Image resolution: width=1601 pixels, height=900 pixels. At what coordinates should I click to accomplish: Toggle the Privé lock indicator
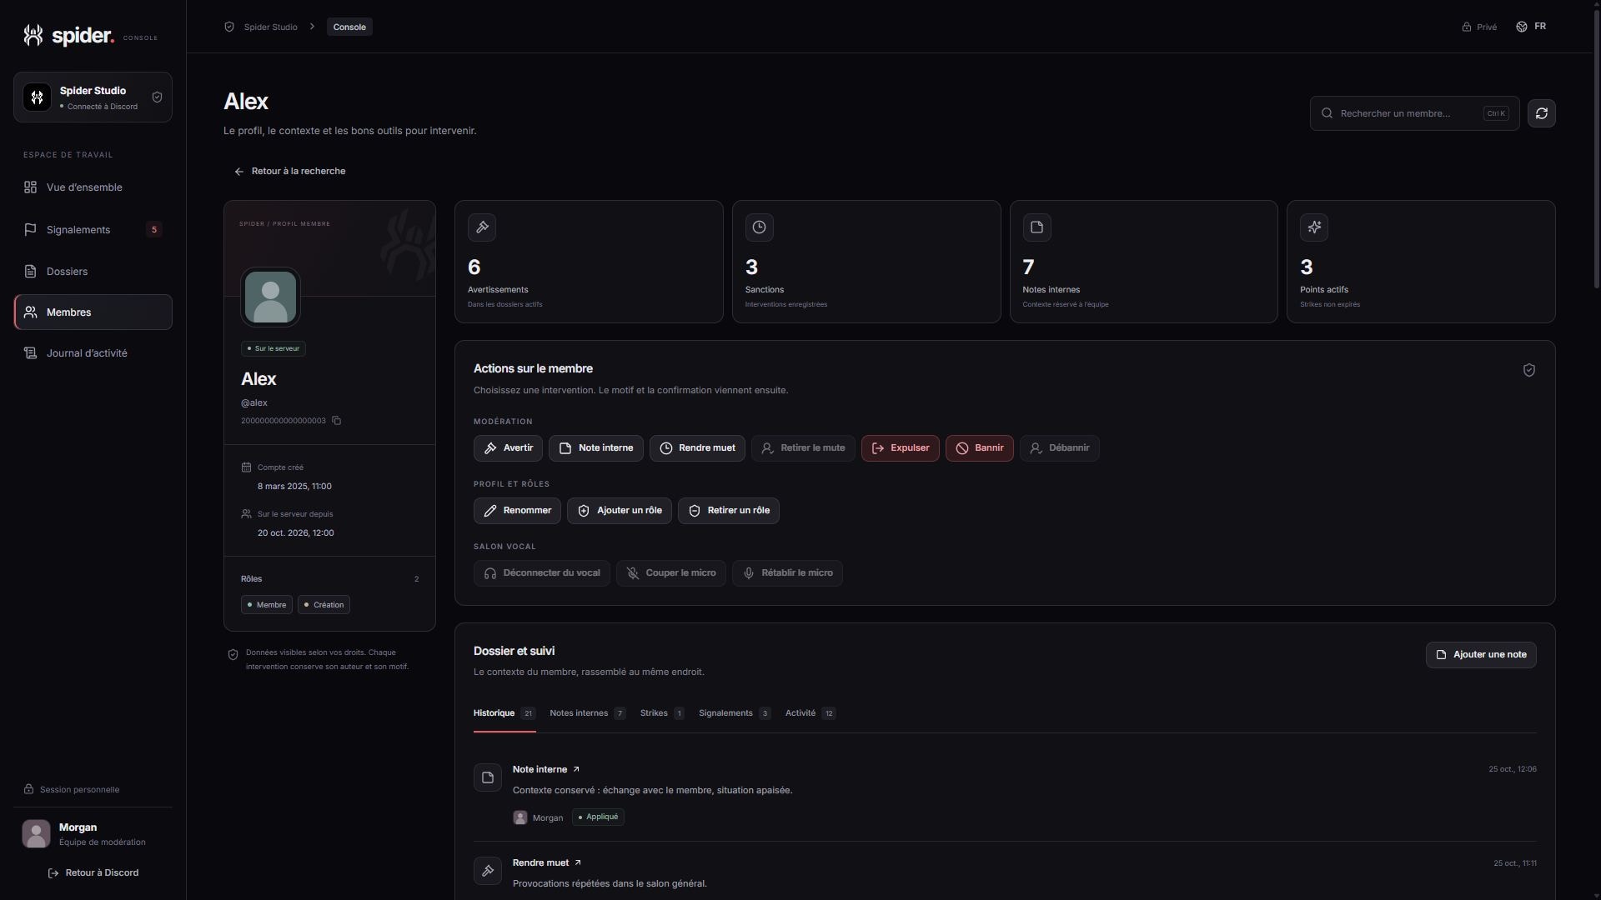point(1479,27)
